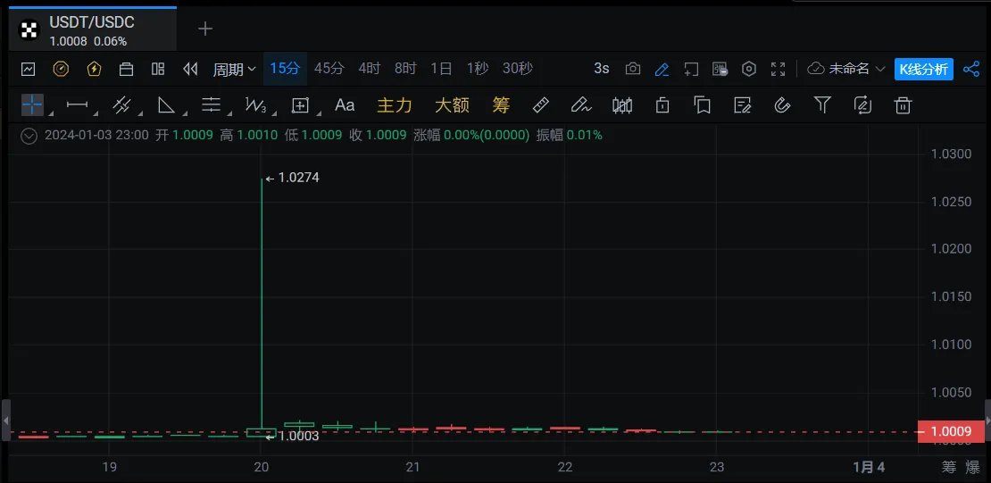Click the add-window plus frame icon
Viewport: 991px width, 483px height.
(x=691, y=69)
